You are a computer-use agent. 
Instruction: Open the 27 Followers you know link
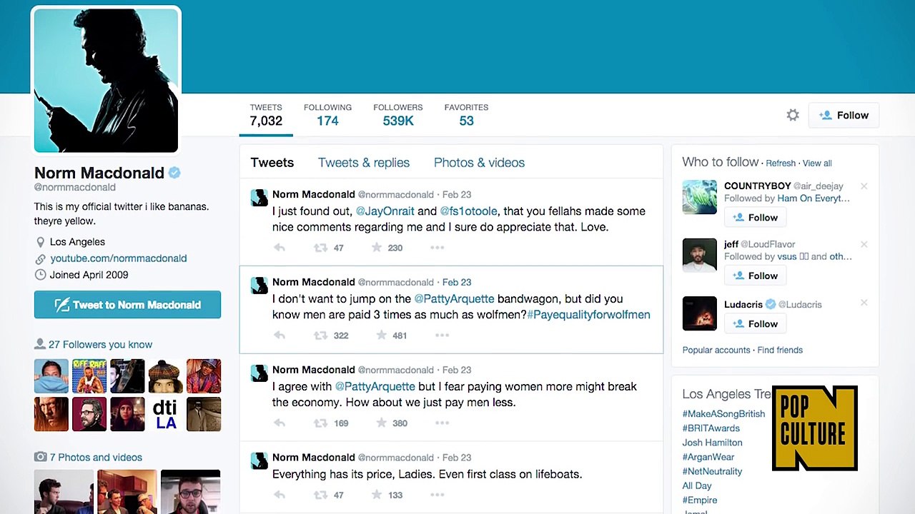coord(100,345)
